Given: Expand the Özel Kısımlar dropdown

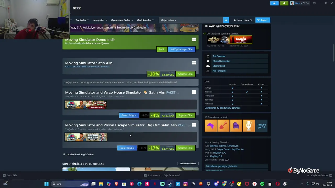Looking at the screenshot, I should tap(146, 20).
